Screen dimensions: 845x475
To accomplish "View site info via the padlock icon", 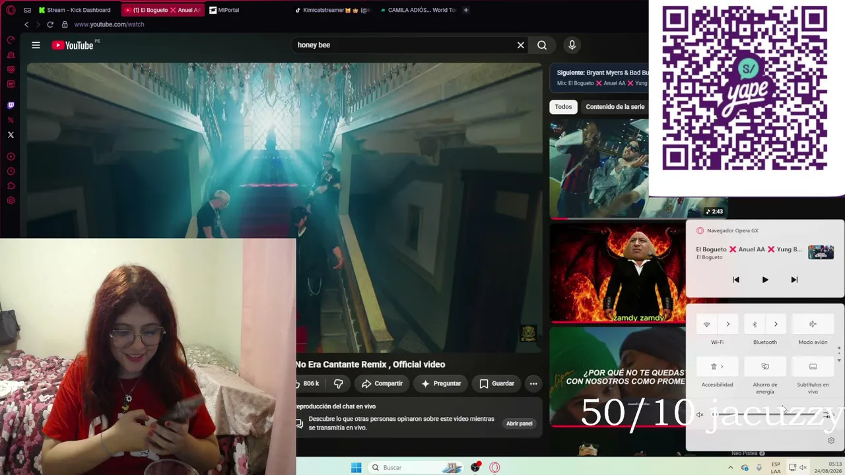I will pos(65,24).
